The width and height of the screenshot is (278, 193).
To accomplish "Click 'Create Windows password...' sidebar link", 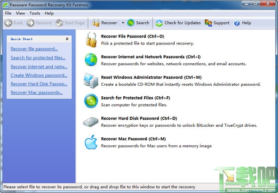I will (39, 75).
